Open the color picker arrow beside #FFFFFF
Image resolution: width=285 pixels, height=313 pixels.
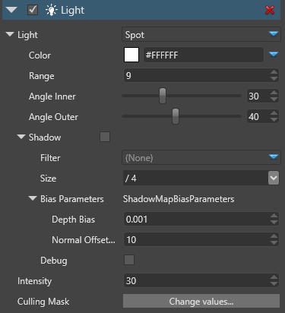(274, 55)
